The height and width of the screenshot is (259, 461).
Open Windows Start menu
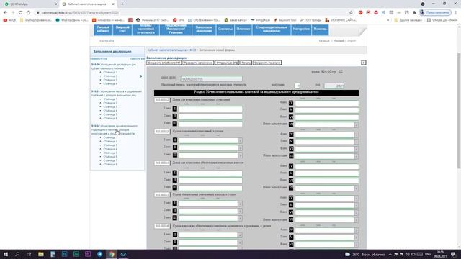[5, 254]
